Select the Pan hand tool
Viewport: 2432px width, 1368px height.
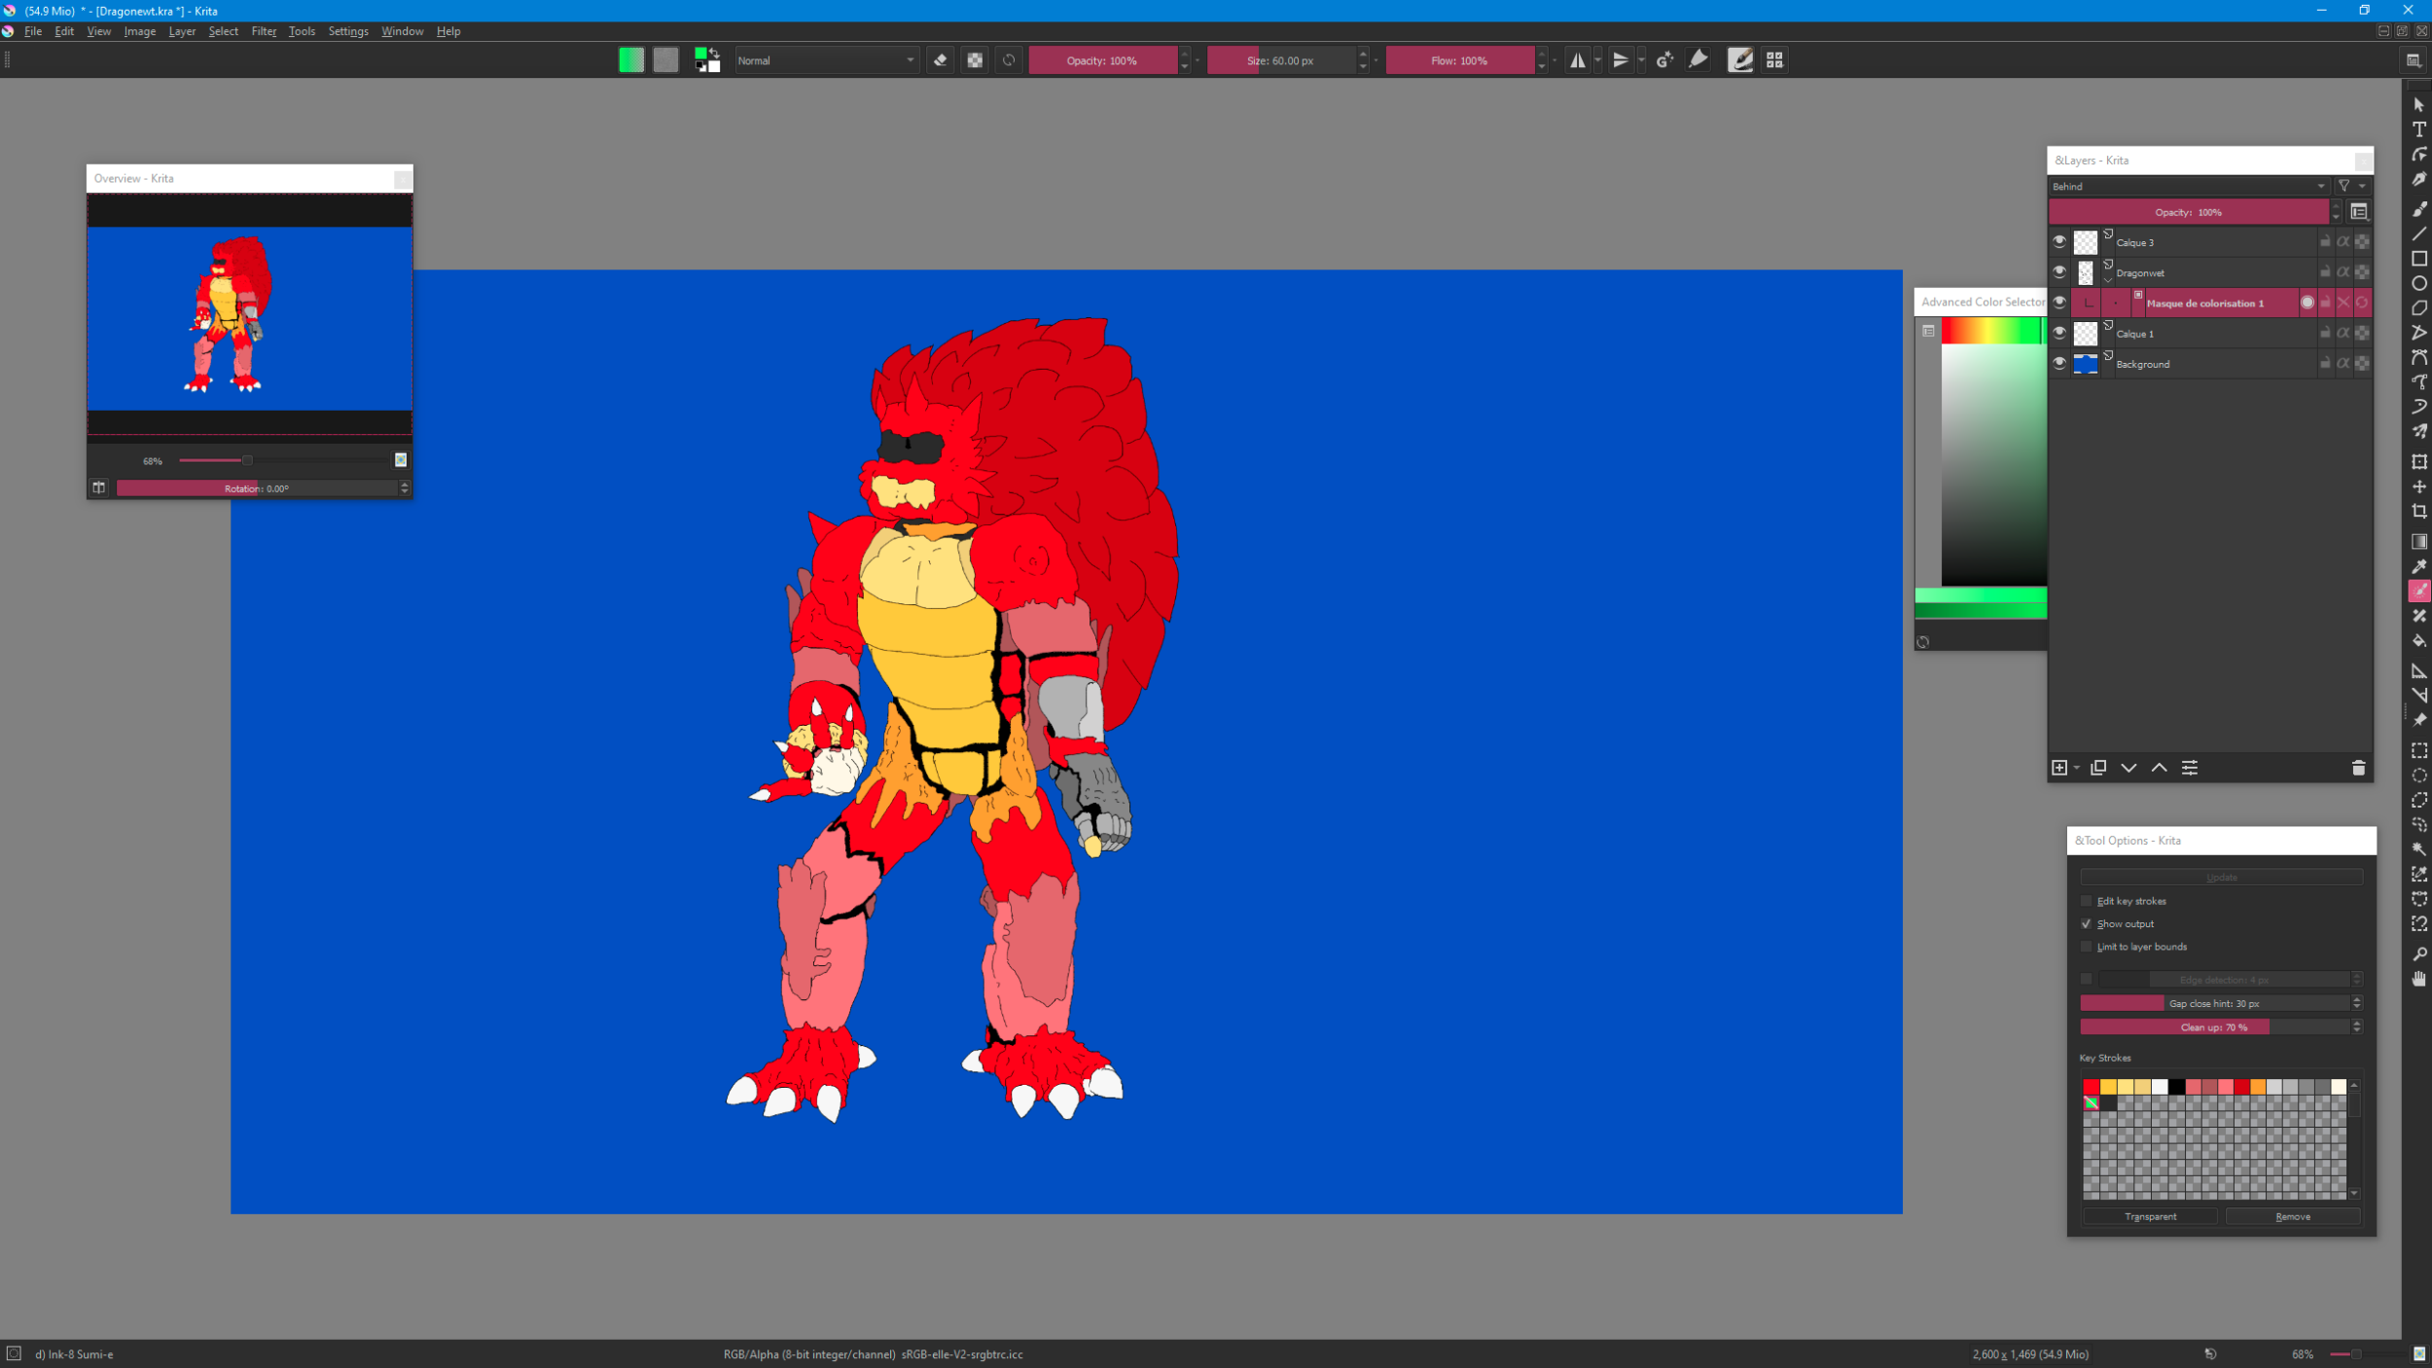pos(2418,979)
